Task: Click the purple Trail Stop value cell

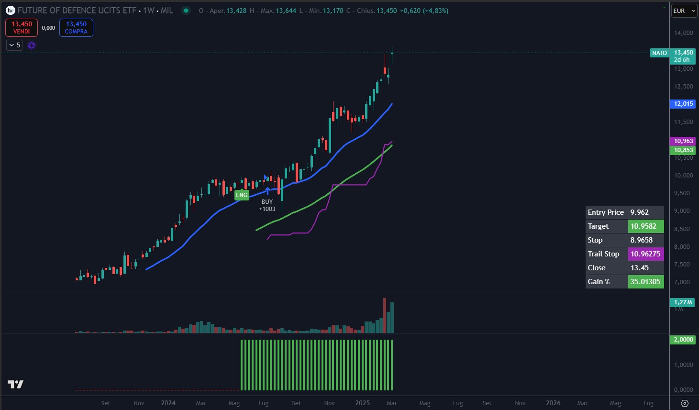Action: point(645,254)
